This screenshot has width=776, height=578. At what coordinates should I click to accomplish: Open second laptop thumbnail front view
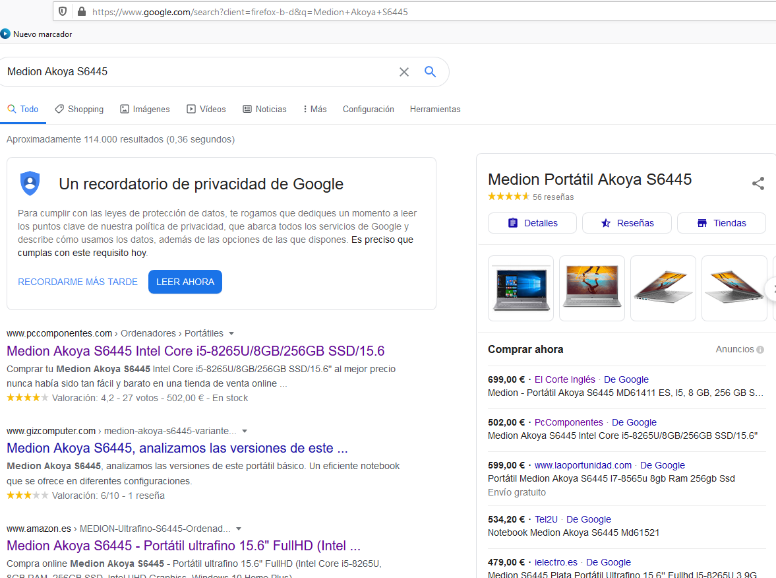(592, 288)
